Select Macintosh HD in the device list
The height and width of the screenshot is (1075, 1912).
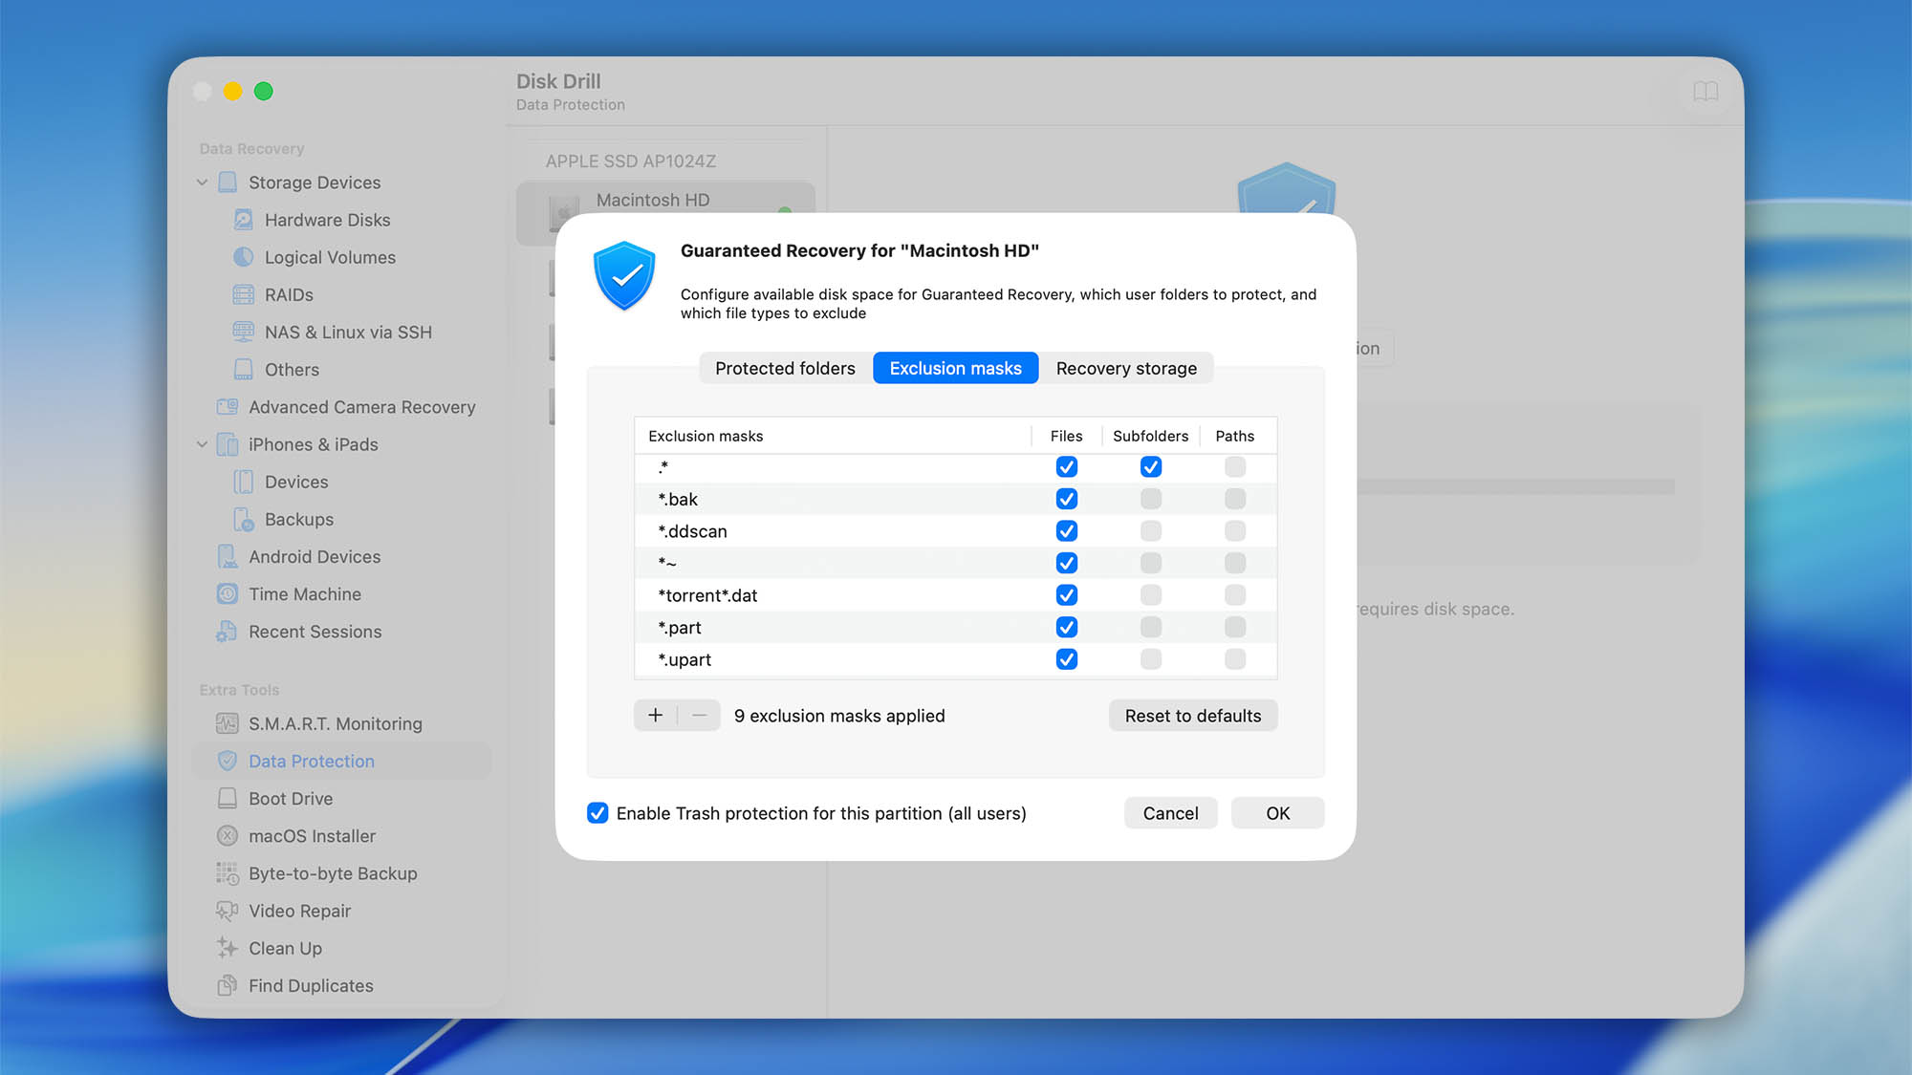point(665,202)
